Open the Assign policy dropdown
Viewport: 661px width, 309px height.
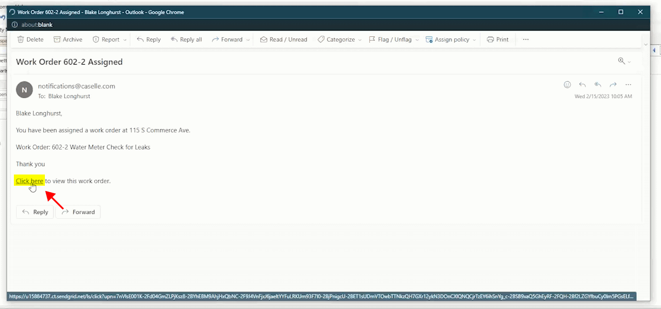pos(474,40)
